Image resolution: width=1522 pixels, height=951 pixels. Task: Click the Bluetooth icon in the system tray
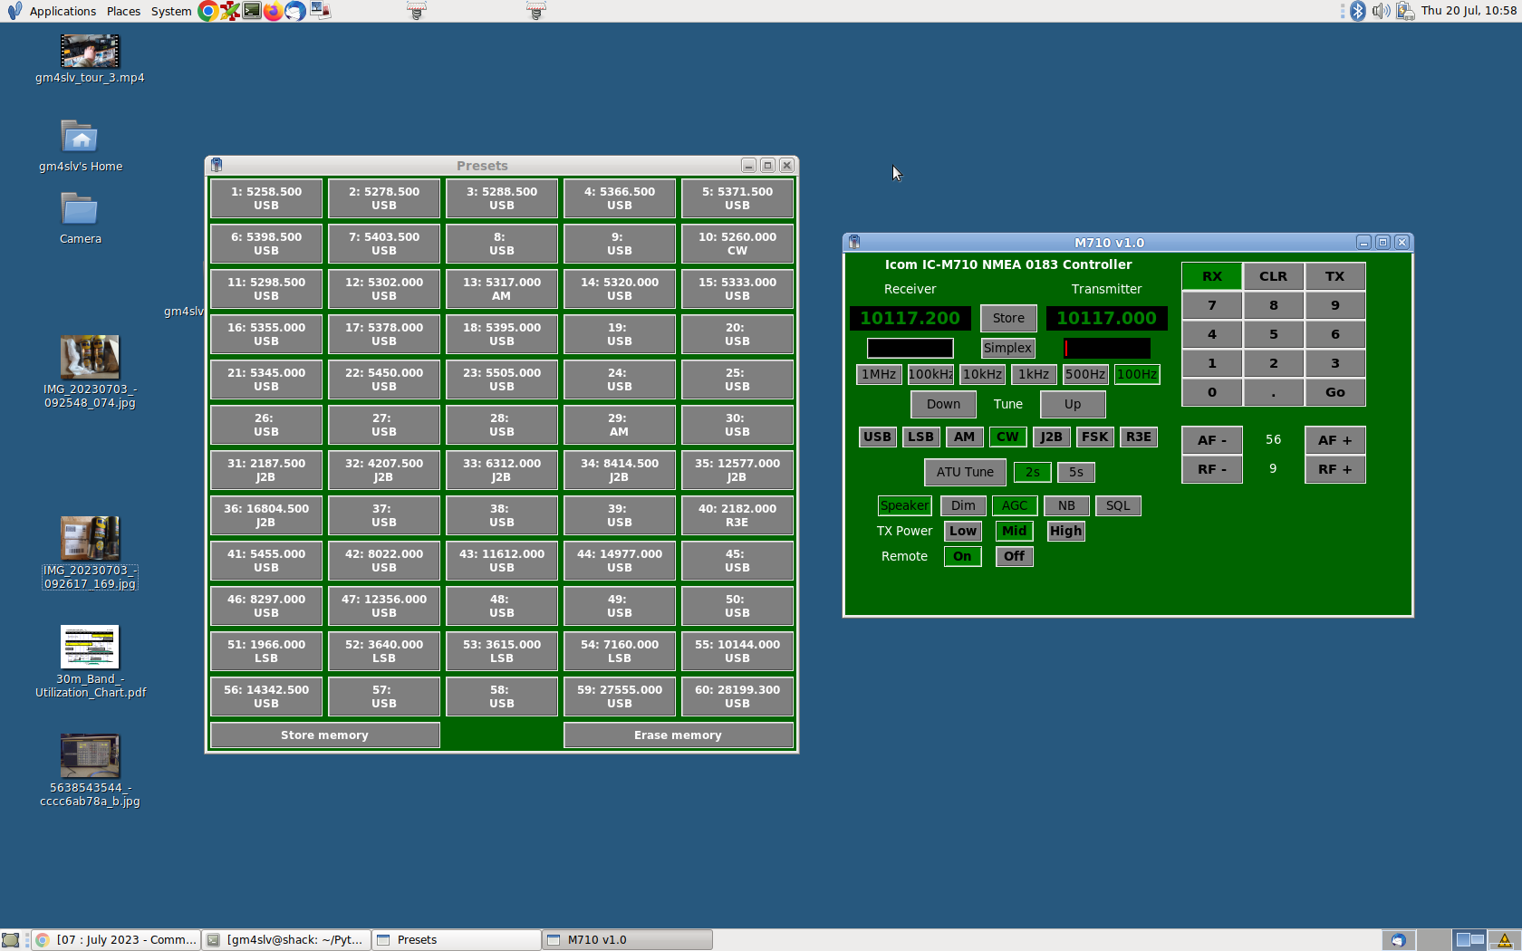[1358, 11]
